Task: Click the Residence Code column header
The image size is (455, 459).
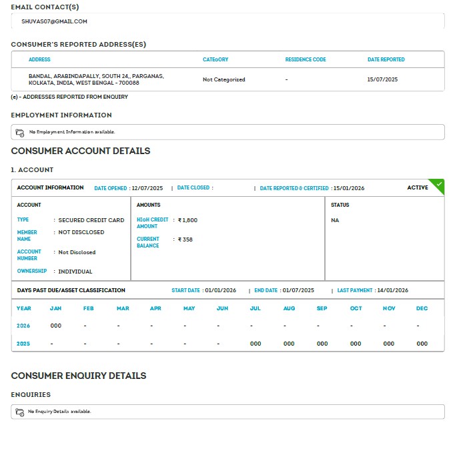Action: (x=306, y=59)
